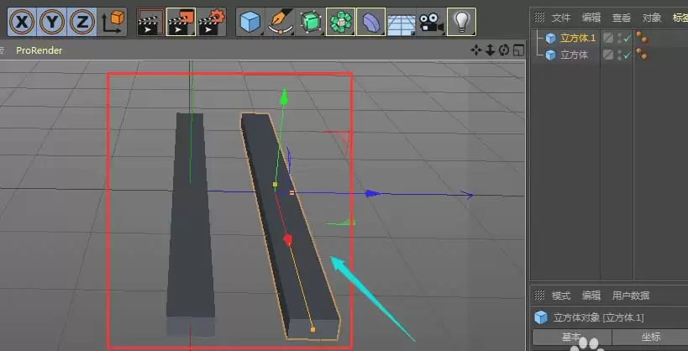Toggle the active view layout icon
This screenshot has width=688, height=351.
pos(518,50)
